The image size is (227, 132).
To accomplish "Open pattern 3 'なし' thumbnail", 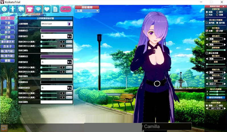I will tap(70, 88).
